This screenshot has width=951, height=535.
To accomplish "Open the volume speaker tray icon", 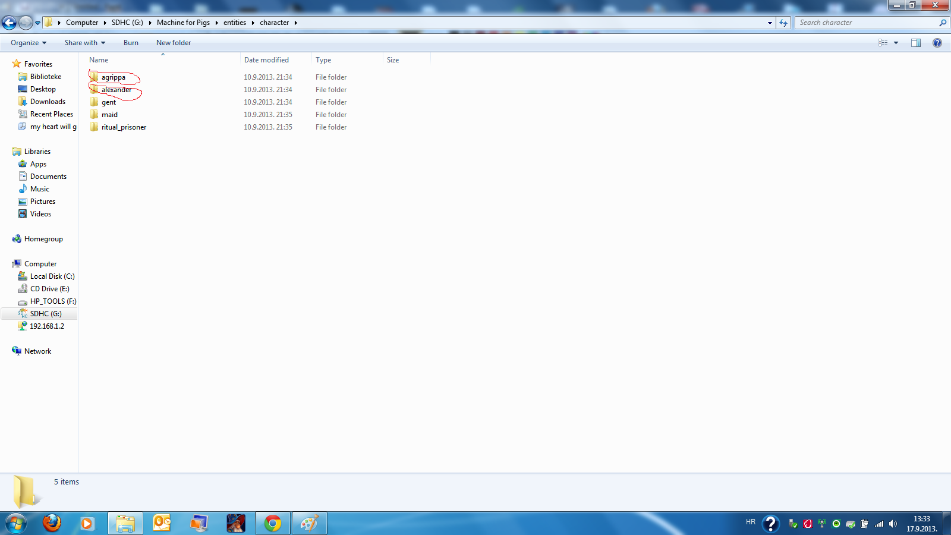I will pos(893,524).
